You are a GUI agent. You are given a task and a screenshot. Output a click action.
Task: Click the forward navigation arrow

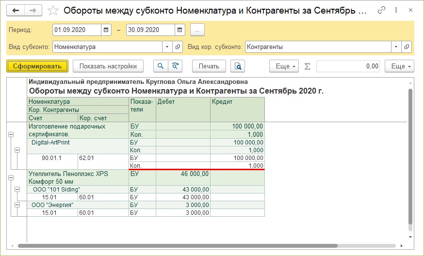click(33, 10)
